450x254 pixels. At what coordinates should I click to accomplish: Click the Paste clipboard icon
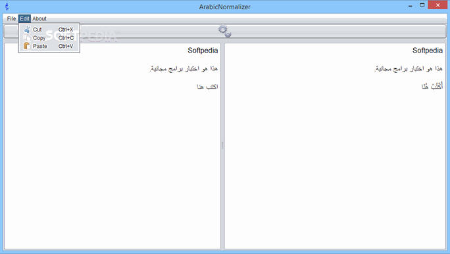click(x=27, y=46)
